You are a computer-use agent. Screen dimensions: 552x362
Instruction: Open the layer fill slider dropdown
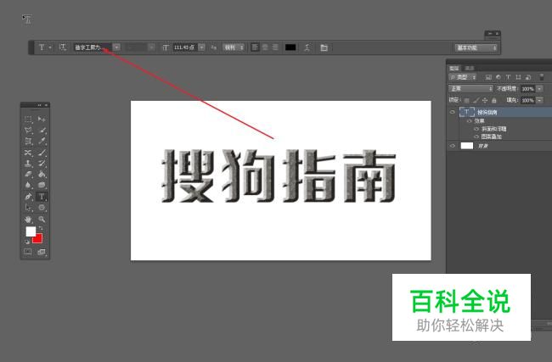click(x=539, y=101)
